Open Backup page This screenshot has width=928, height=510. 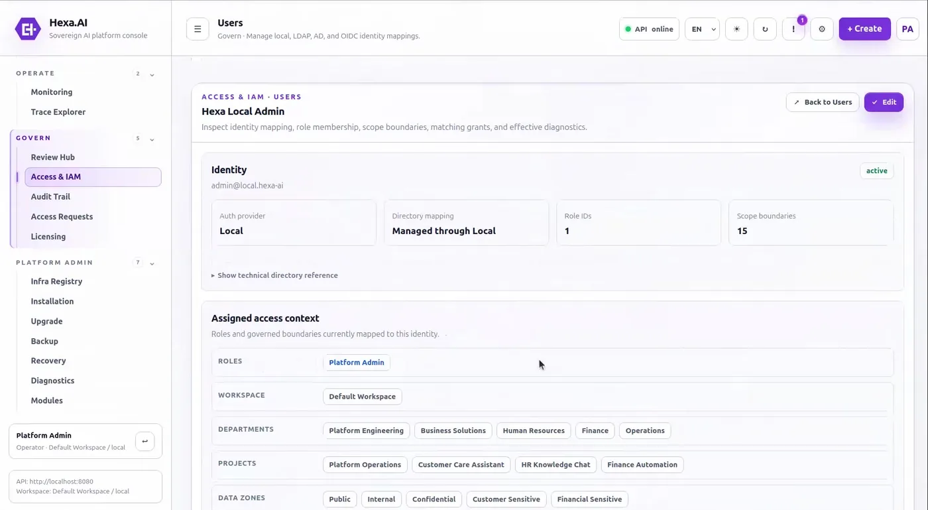pos(44,341)
